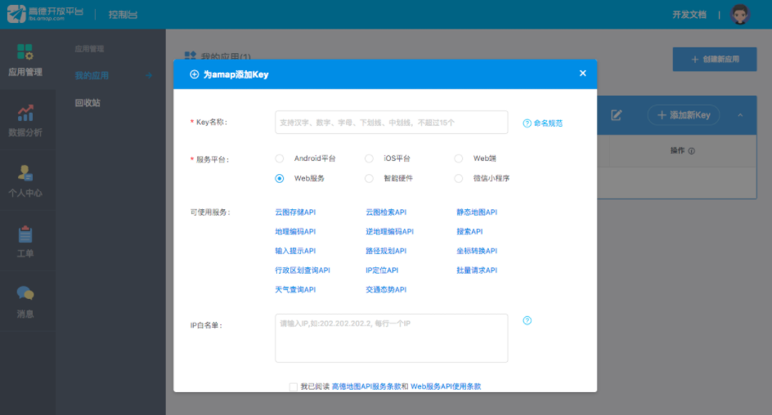This screenshot has width=772, height=415.
Task: Click the 云图存储API link
Action: click(295, 212)
